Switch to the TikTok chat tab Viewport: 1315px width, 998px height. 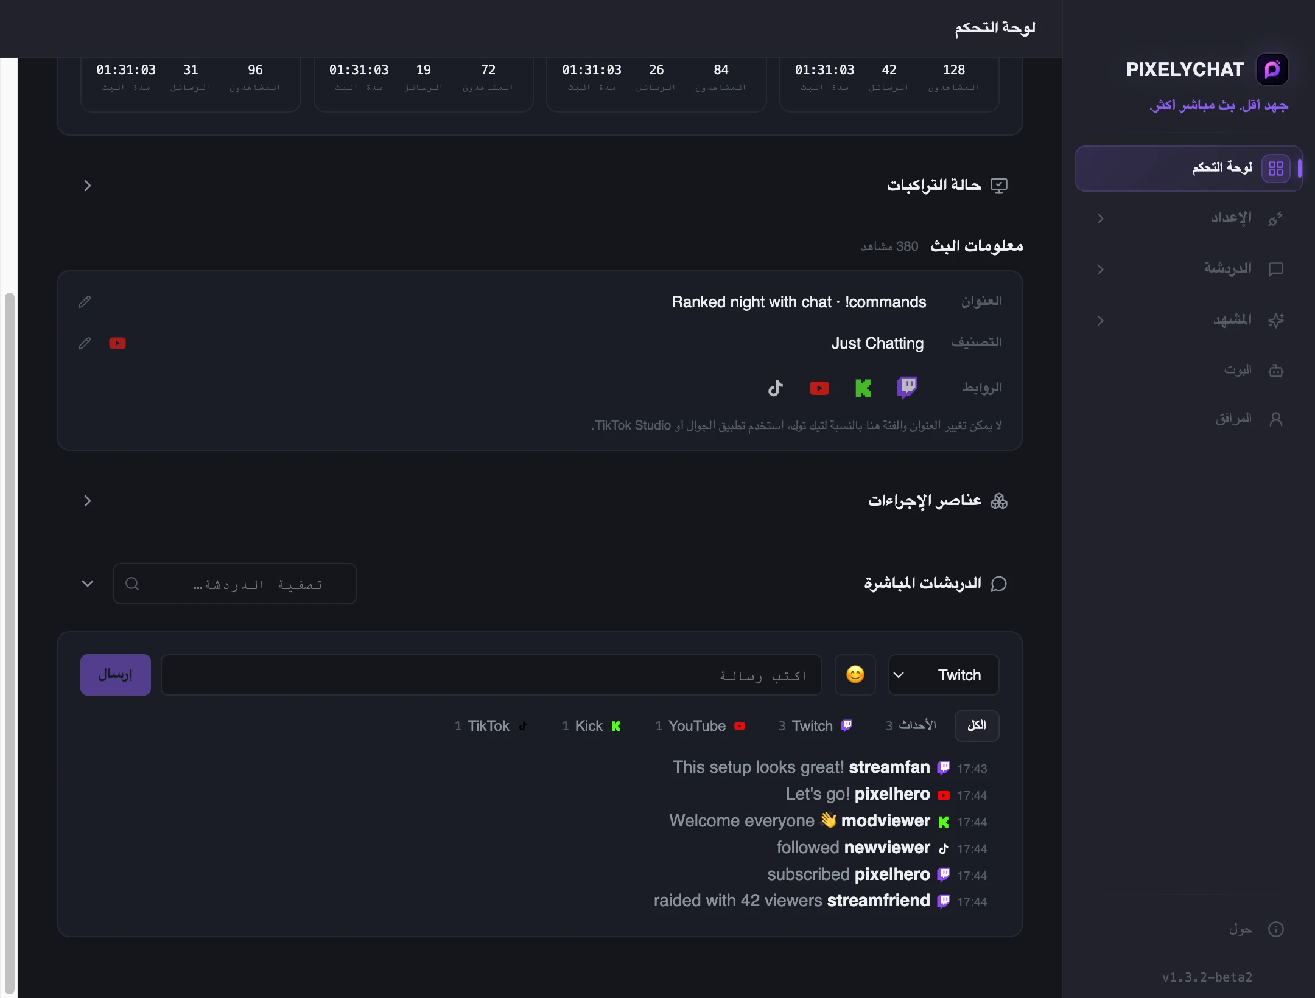coord(491,725)
